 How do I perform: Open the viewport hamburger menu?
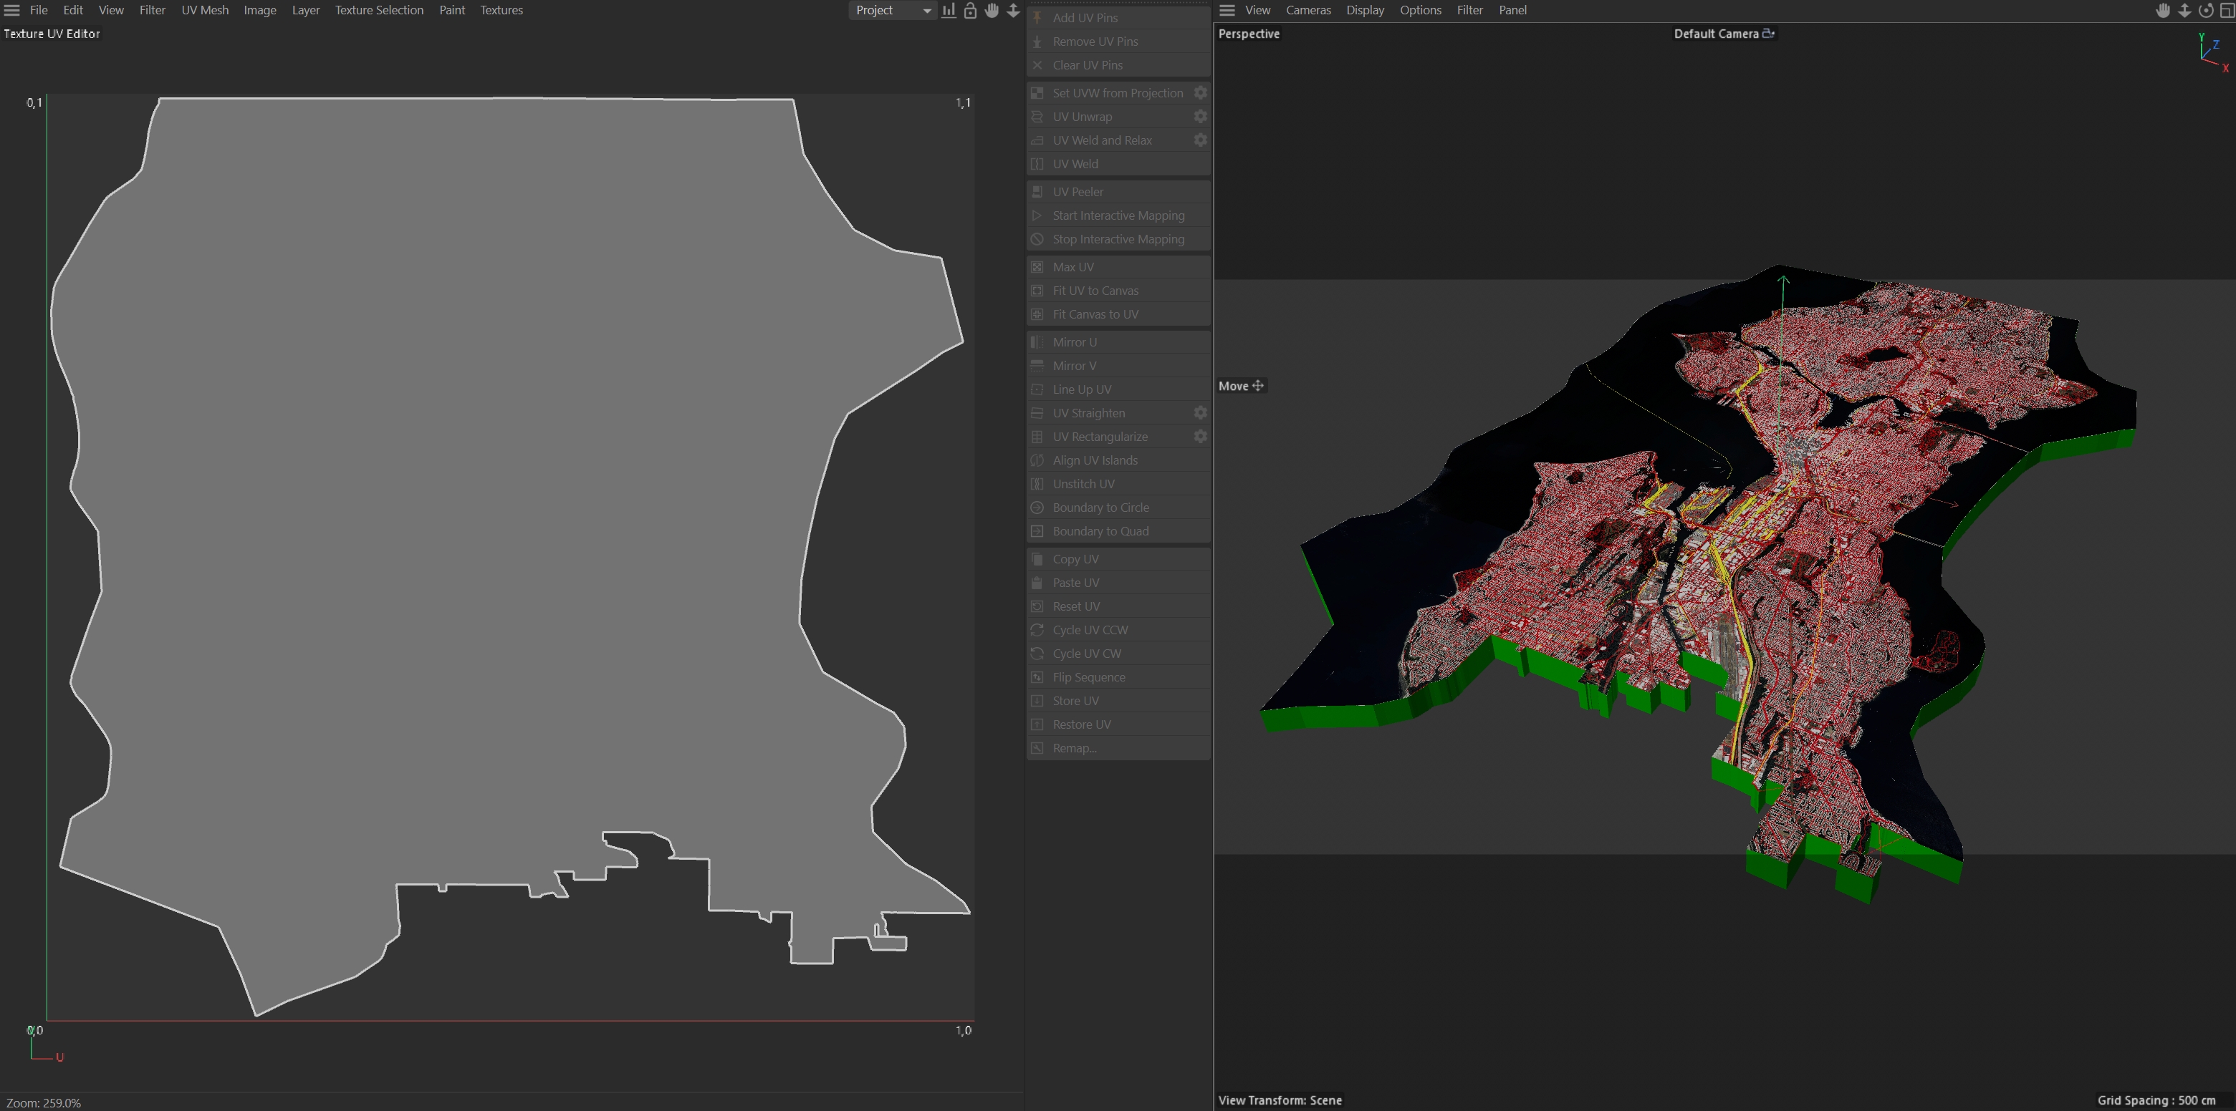coord(1227,11)
